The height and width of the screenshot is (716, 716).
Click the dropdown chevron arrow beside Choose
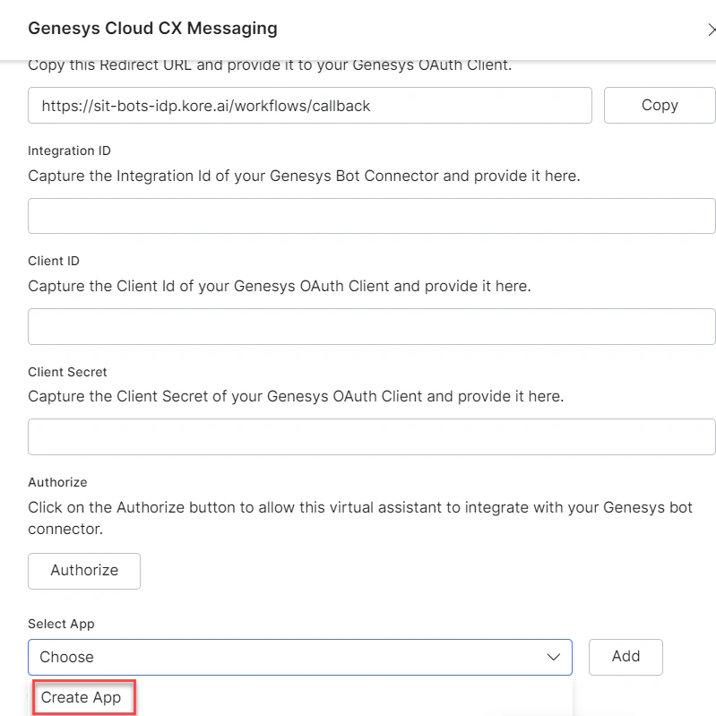coord(553,657)
